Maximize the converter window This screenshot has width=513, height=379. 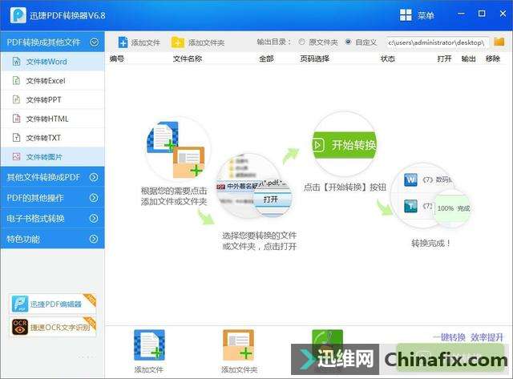click(482, 14)
